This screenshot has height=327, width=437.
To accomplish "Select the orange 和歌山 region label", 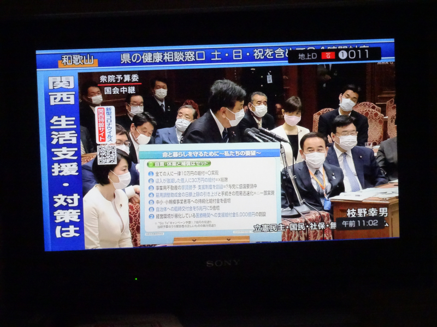I will [78, 60].
